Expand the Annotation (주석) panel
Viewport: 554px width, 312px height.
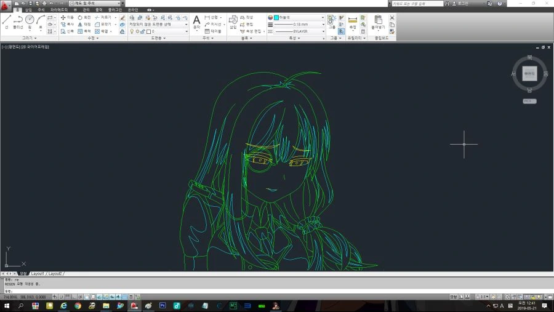tap(208, 38)
